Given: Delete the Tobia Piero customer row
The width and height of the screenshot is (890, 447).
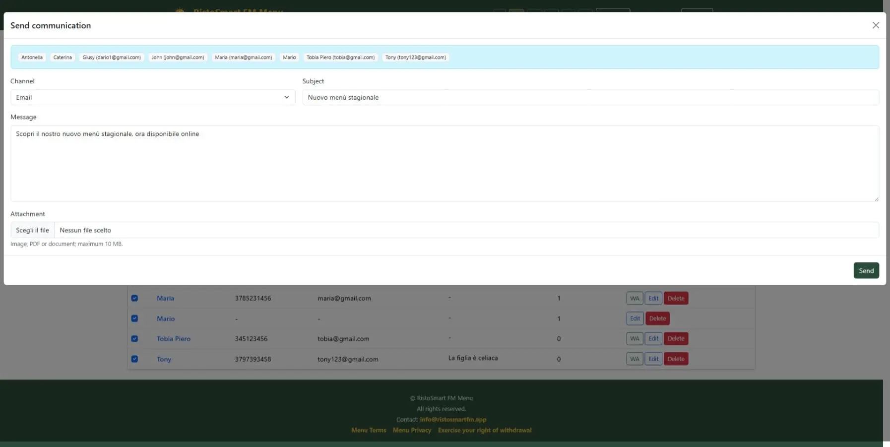Looking at the screenshot, I should (676, 338).
